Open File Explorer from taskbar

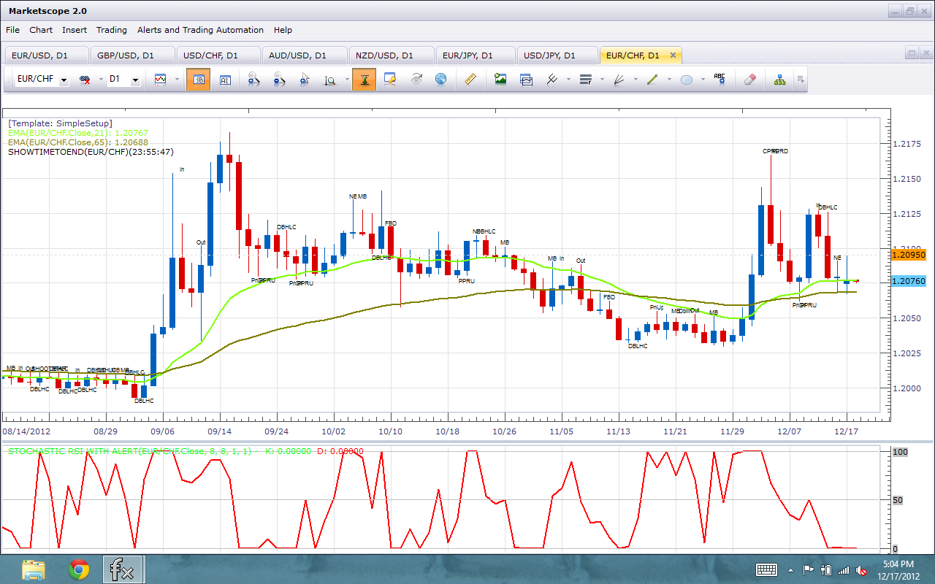coord(34,569)
